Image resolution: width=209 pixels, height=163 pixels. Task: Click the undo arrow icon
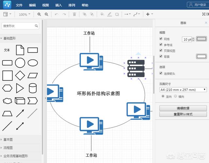coord(56,14)
